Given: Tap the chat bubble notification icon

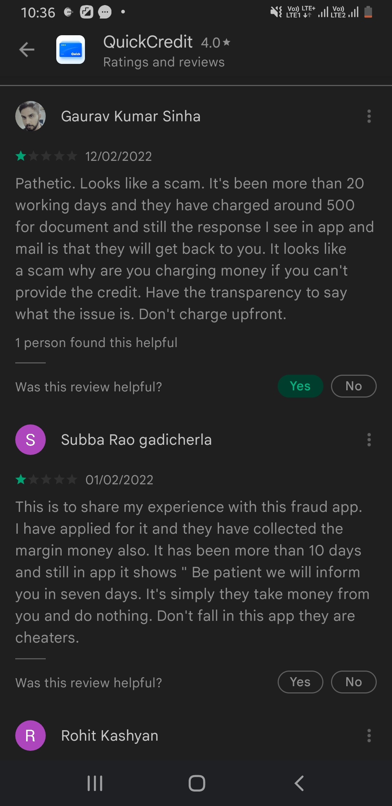Looking at the screenshot, I should 105,12.
